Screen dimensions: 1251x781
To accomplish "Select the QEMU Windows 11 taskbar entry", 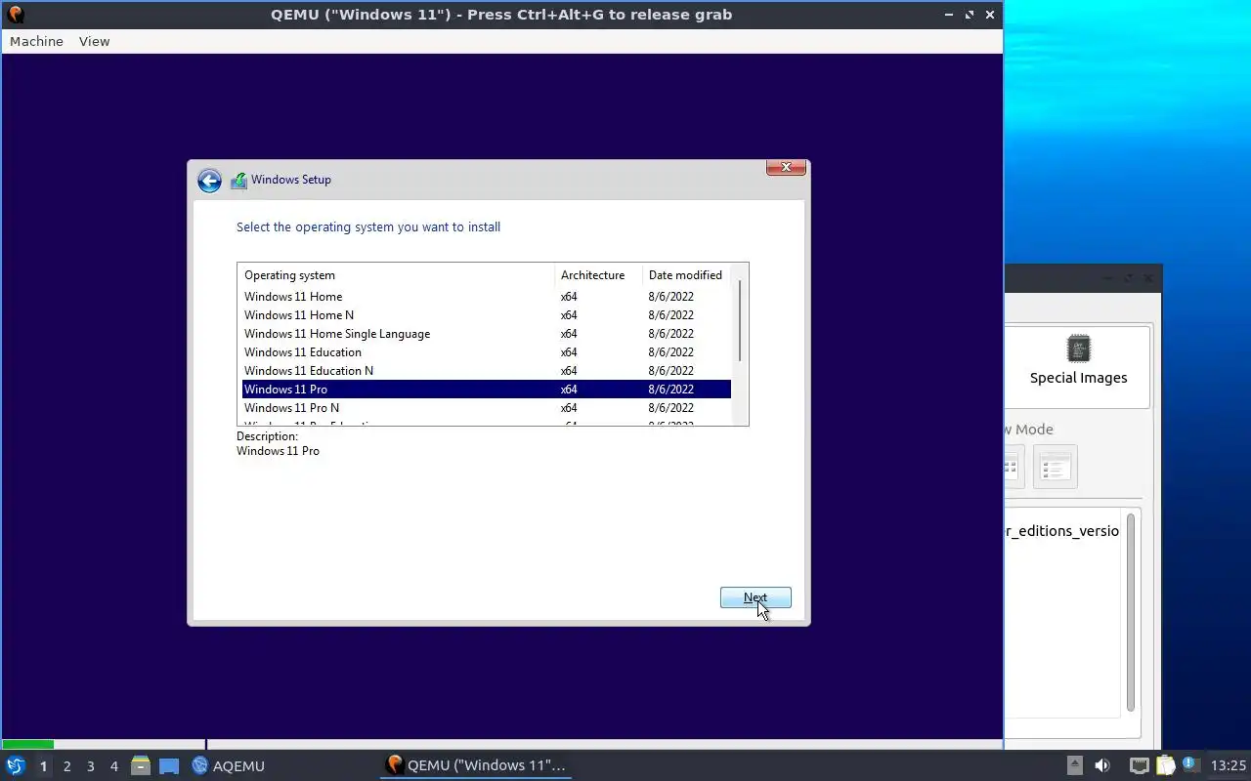I will click(x=477, y=765).
